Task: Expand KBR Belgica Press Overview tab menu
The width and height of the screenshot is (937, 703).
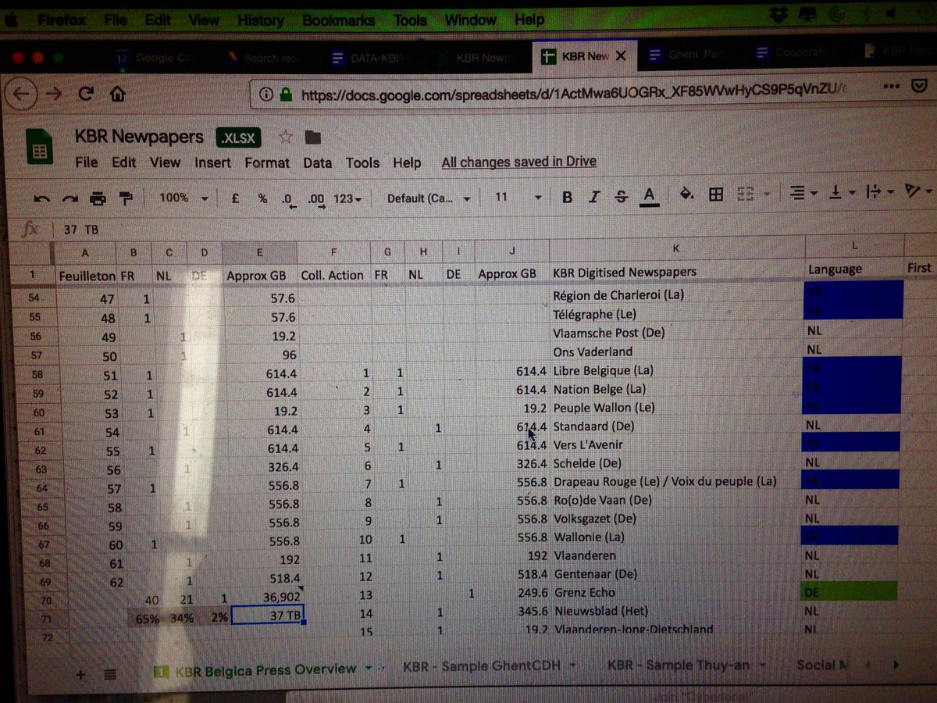Action: [370, 669]
